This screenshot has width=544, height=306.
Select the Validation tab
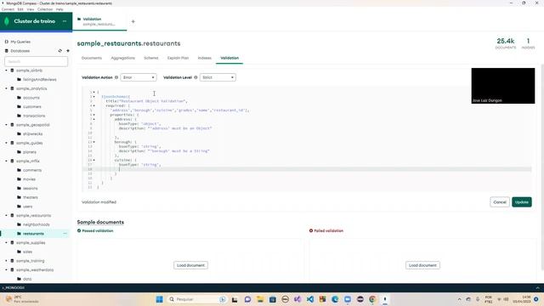click(229, 58)
